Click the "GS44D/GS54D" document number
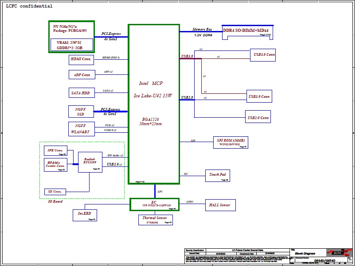The width and height of the screenshot is (356, 266). (x=325, y=261)
